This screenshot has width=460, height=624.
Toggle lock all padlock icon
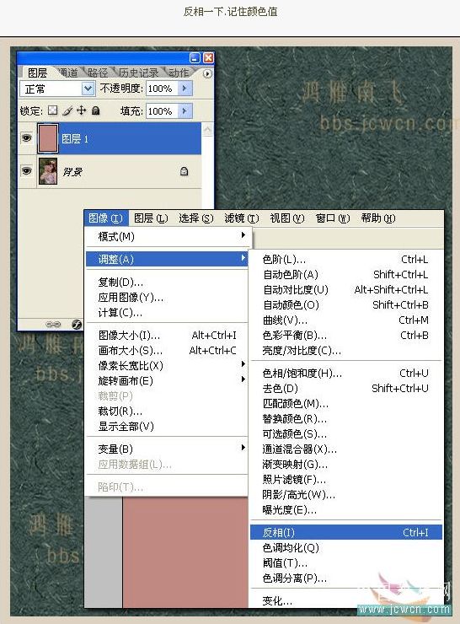coord(96,110)
